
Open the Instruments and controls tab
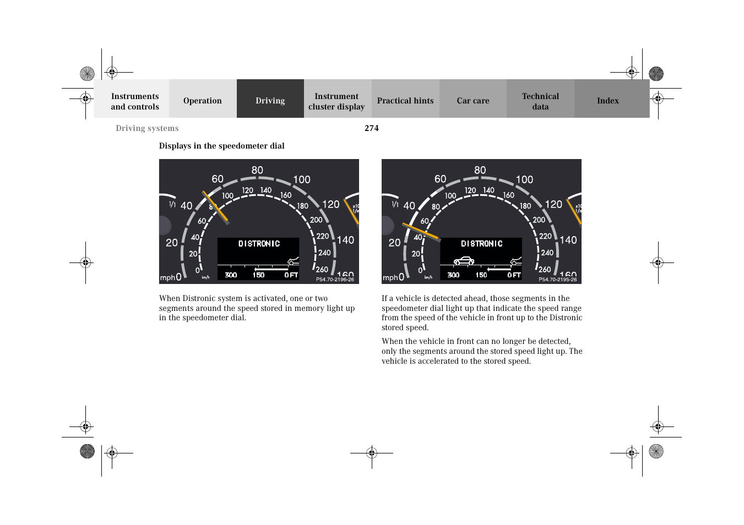click(132, 99)
